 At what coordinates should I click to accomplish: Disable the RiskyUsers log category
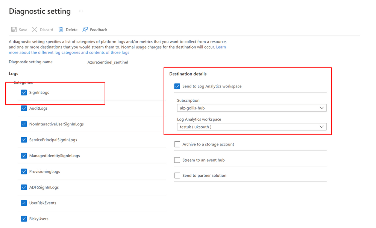[x=24, y=219]
